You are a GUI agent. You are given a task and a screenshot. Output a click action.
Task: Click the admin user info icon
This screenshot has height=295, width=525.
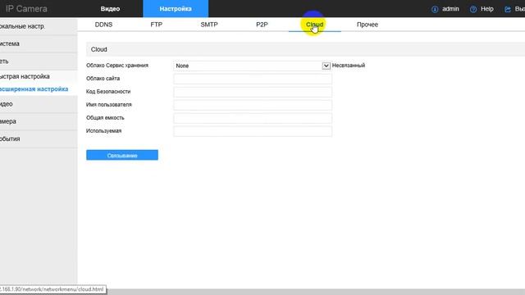435,9
